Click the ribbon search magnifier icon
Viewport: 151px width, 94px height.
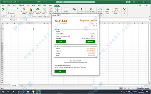point(18,8)
